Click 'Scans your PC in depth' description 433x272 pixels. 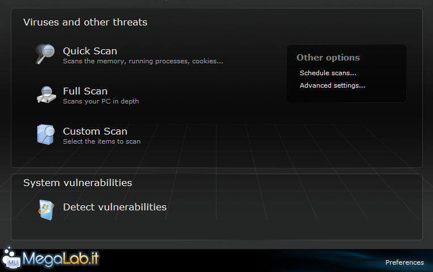point(101,101)
